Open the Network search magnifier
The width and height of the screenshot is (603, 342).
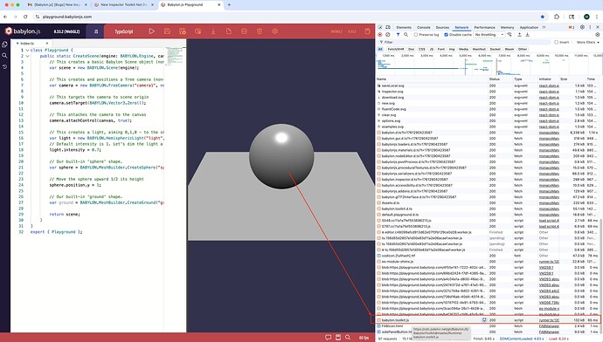(405, 35)
